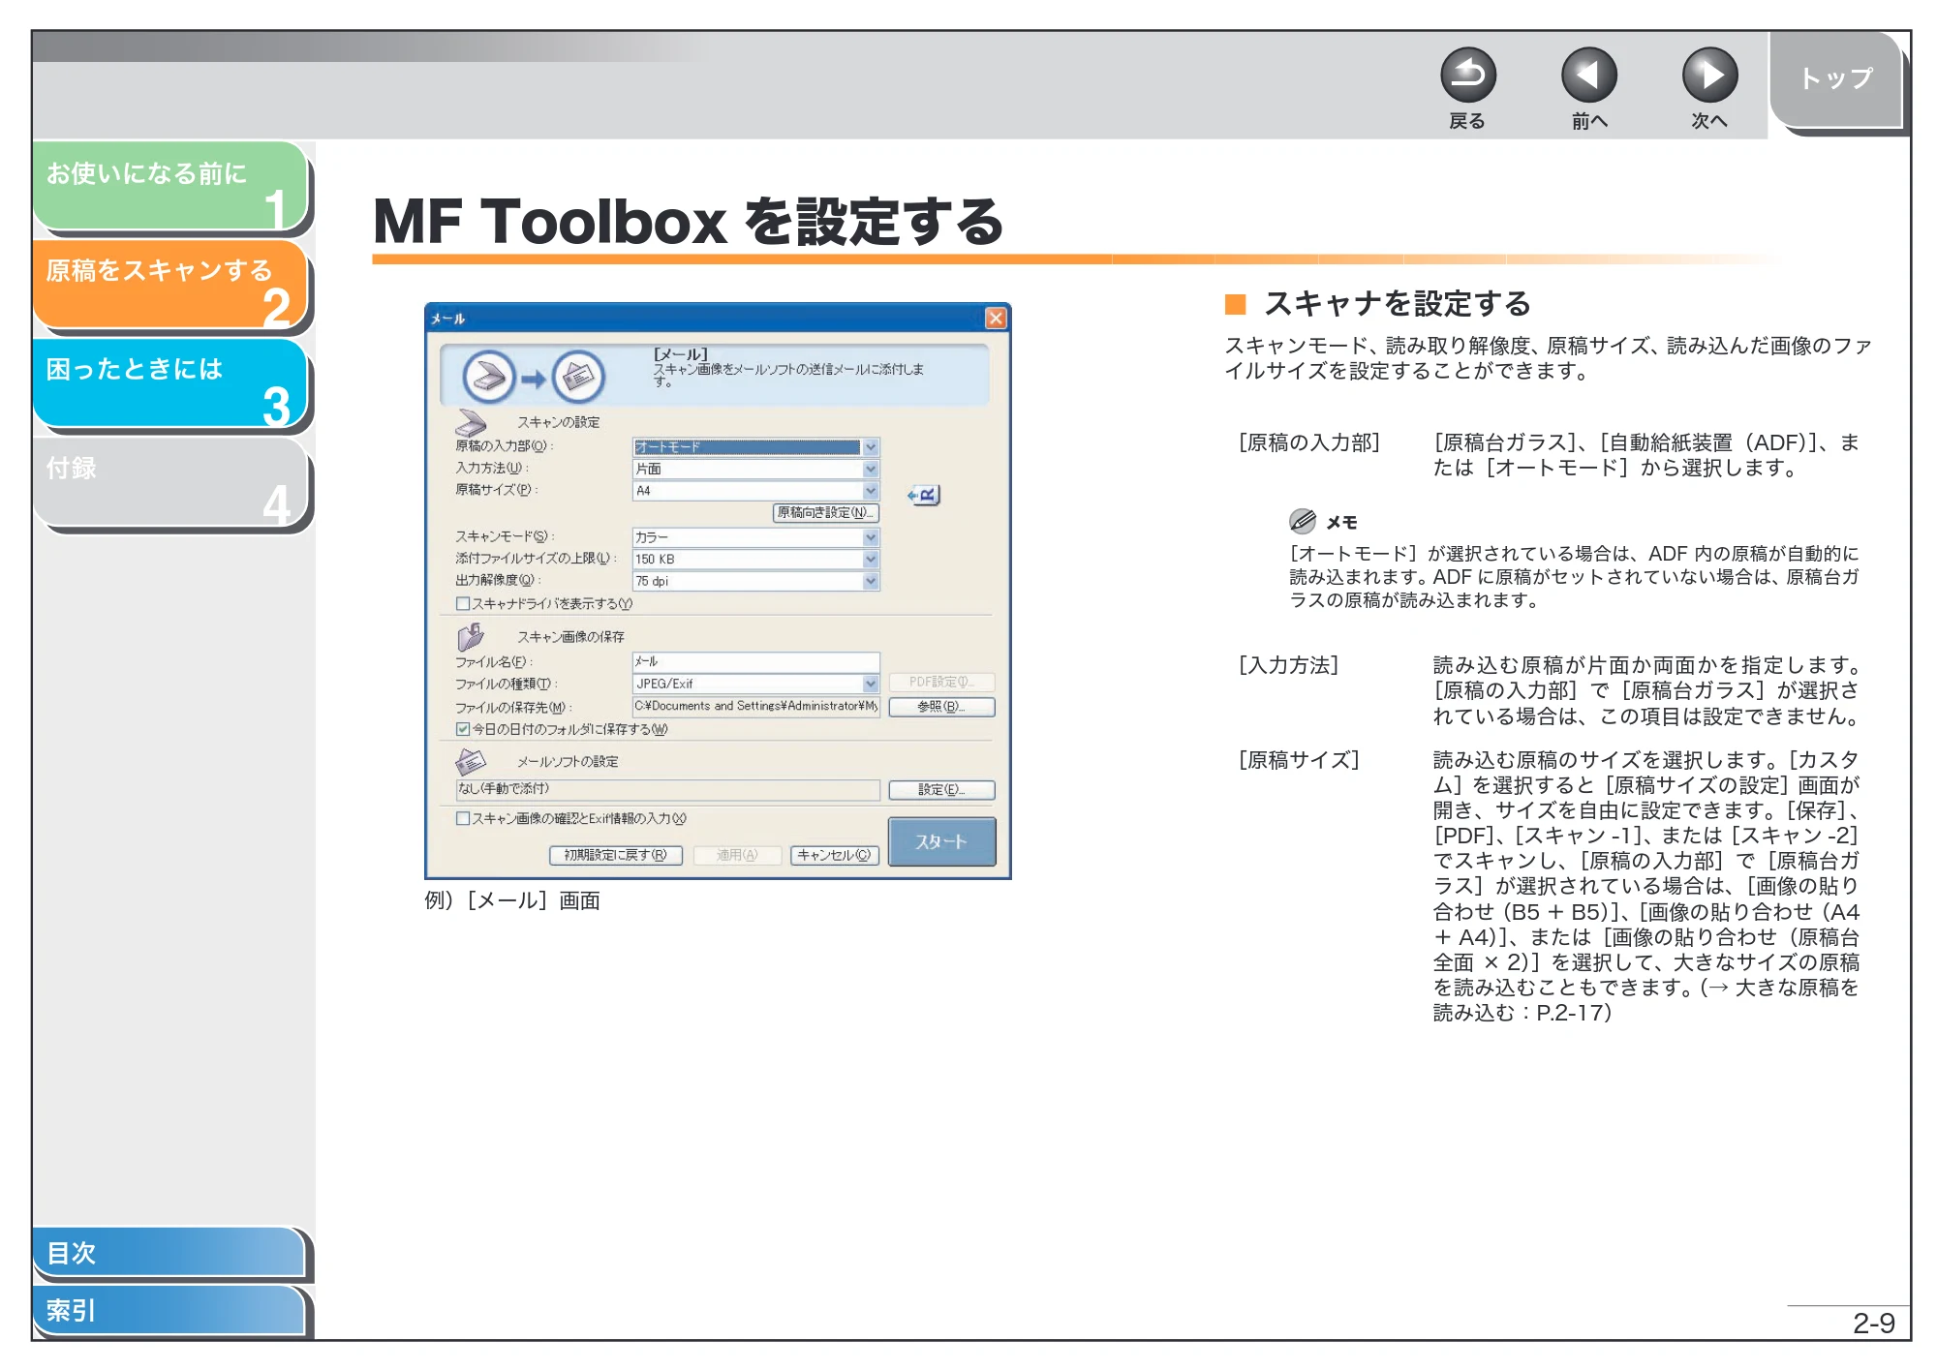
Task: Open the 目次 contents button
Action: pyautogui.click(x=170, y=1252)
